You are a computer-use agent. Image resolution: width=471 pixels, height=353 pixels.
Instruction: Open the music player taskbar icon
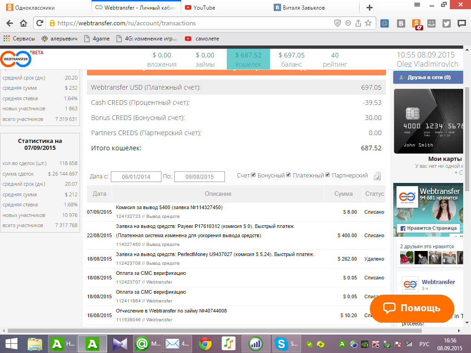coord(229,344)
